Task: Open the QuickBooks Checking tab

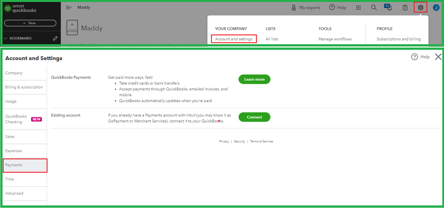Action: pyautogui.click(x=24, y=119)
